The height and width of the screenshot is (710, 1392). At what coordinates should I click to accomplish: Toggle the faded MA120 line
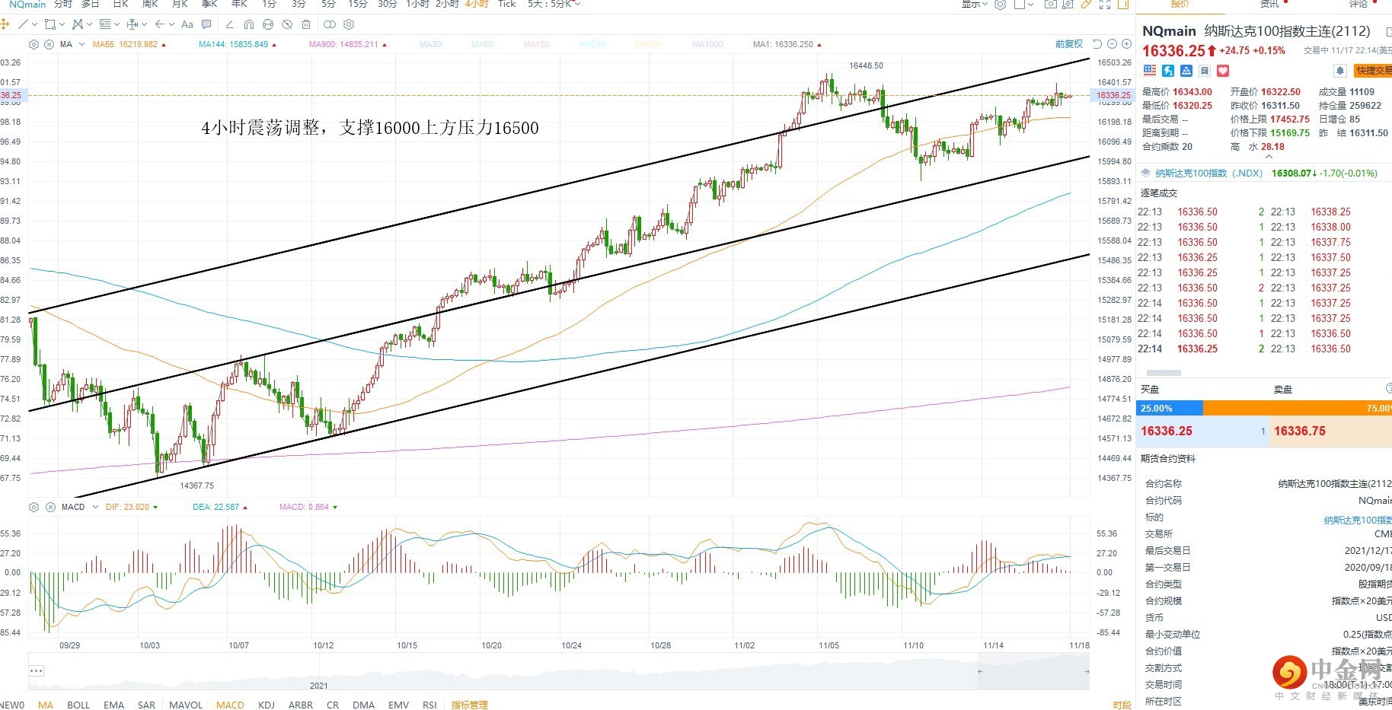pyautogui.click(x=537, y=44)
